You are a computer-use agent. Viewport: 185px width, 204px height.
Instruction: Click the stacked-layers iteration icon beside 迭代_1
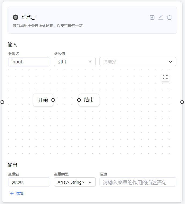coord(16,17)
